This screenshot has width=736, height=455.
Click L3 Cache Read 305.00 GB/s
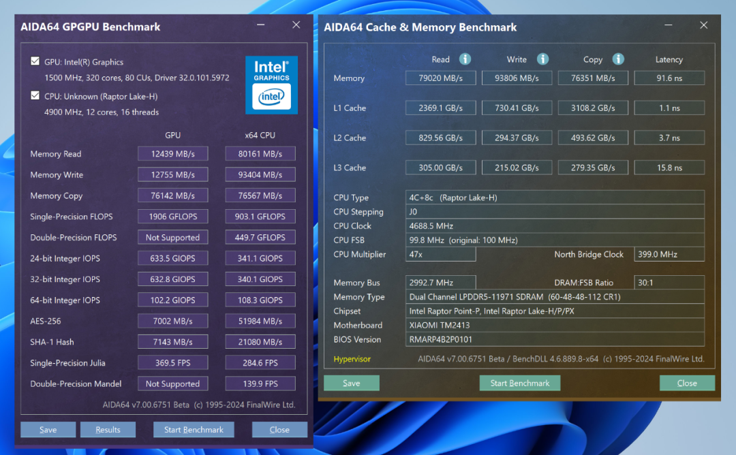click(441, 168)
